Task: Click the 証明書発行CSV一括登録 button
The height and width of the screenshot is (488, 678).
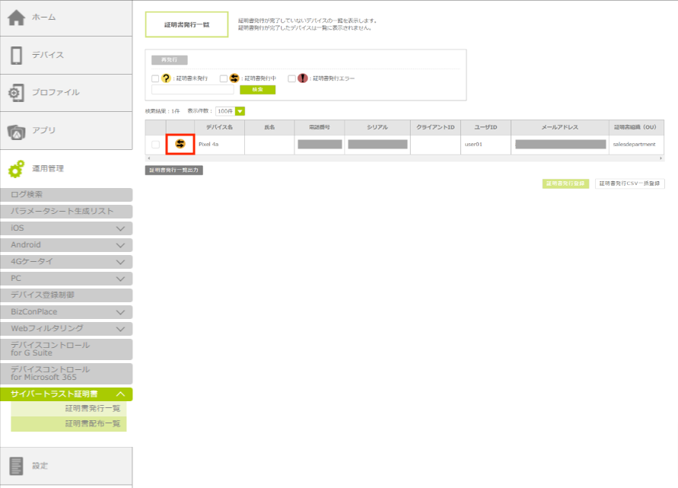Action: (x=629, y=183)
